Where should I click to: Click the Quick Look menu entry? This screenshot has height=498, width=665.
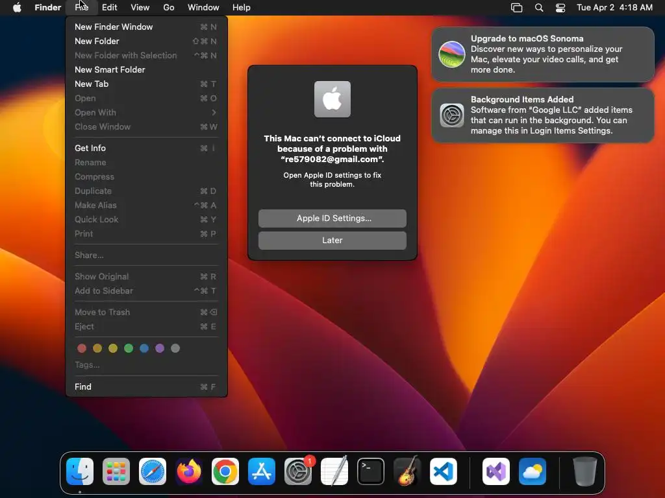146,219
